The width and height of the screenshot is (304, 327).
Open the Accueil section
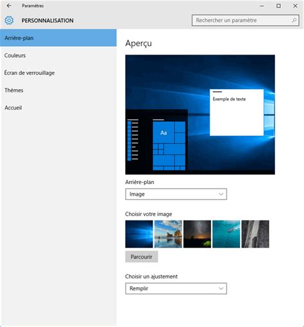coord(58,108)
